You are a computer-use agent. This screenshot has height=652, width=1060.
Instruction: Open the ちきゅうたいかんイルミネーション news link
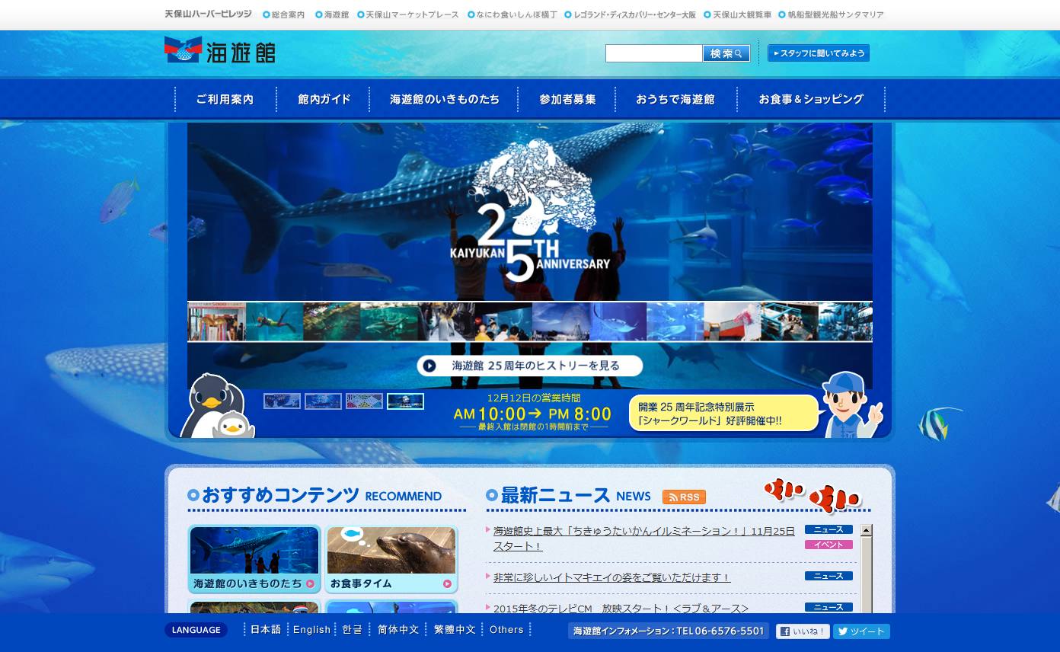pyautogui.click(x=644, y=539)
